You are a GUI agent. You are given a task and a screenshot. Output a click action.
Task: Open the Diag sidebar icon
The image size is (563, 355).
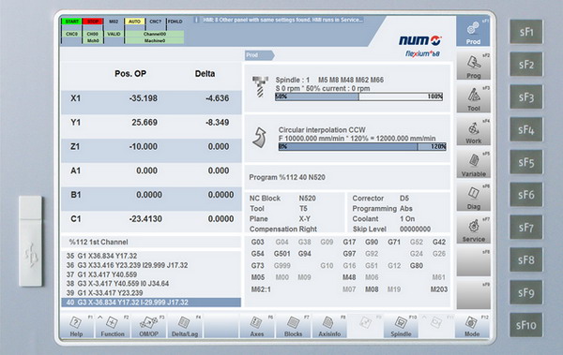473,197
